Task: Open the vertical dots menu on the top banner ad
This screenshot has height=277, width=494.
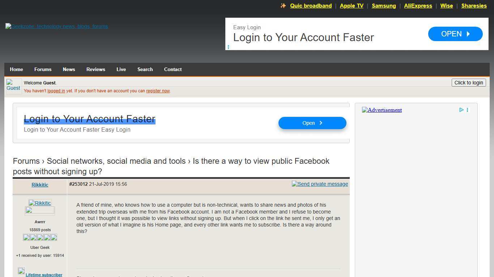Action: (228, 47)
